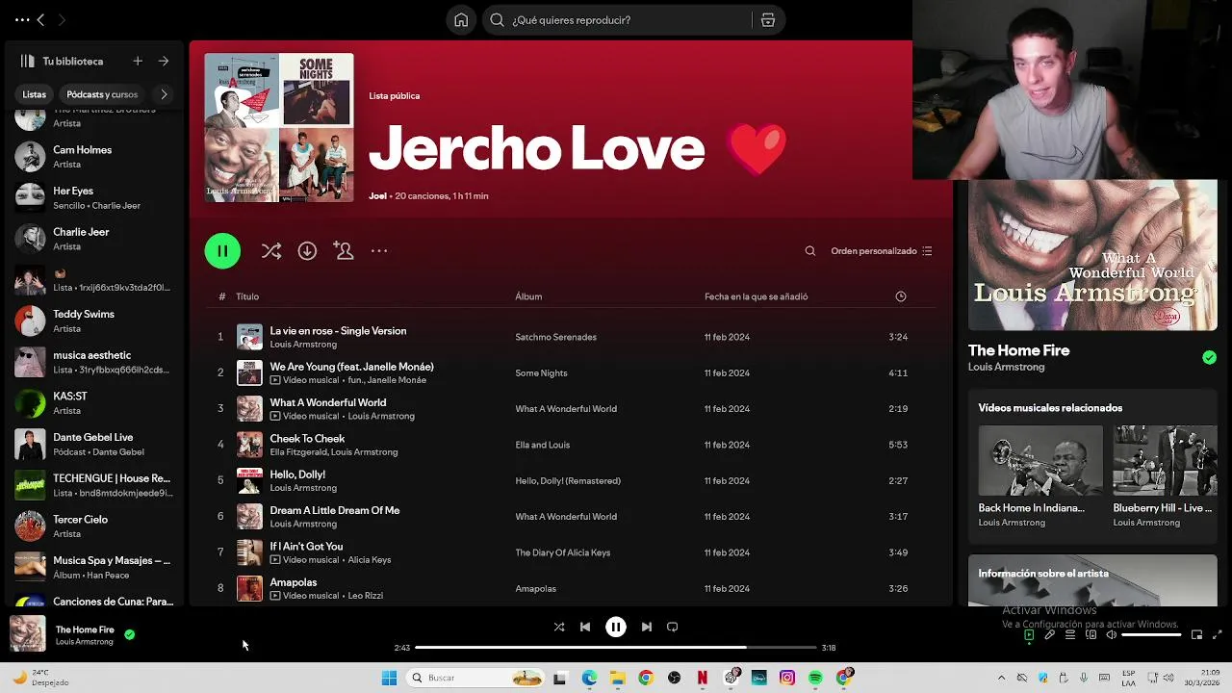Show more library filters with the chevron
The width and height of the screenshot is (1232, 693).
point(164,94)
